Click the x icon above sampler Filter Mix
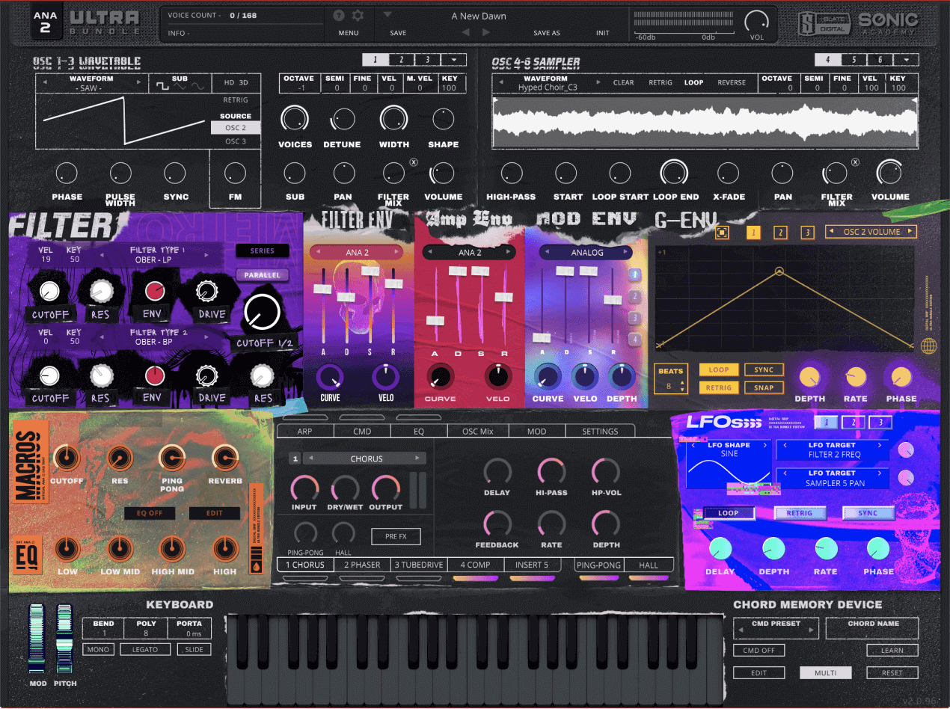950x709 pixels. (x=856, y=162)
